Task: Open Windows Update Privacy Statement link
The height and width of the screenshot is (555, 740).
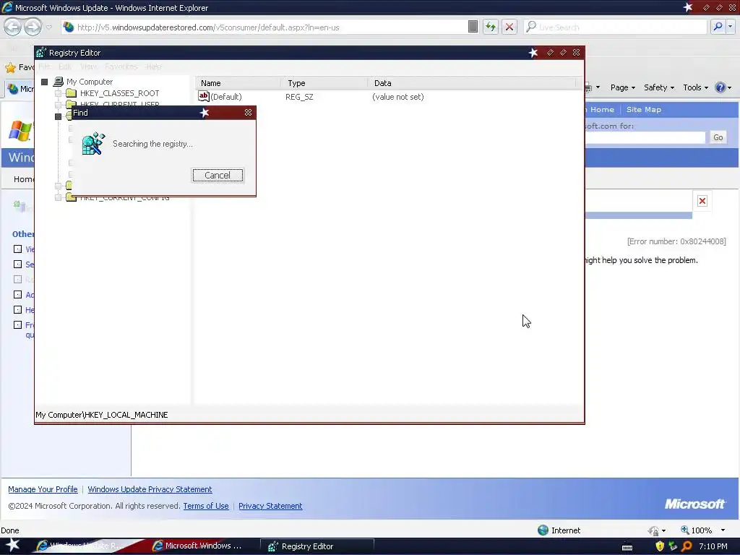Action: click(x=150, y=489)
